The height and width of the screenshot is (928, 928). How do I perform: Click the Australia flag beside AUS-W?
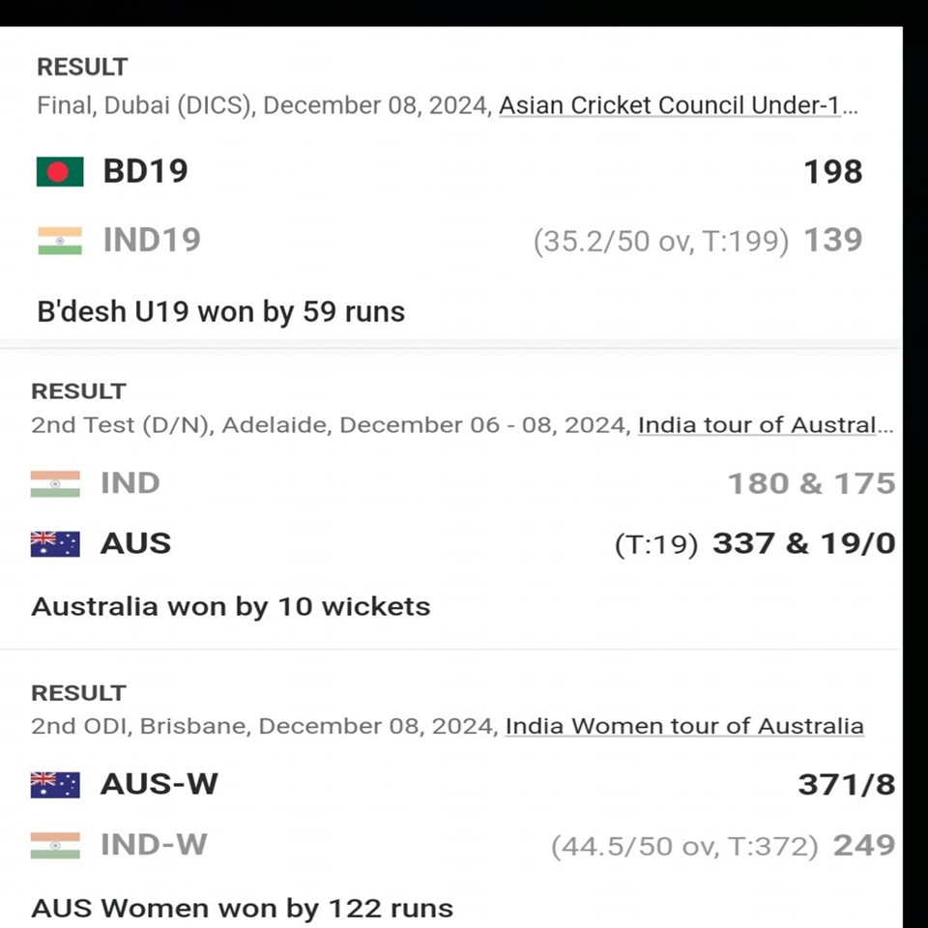point(55,785)
